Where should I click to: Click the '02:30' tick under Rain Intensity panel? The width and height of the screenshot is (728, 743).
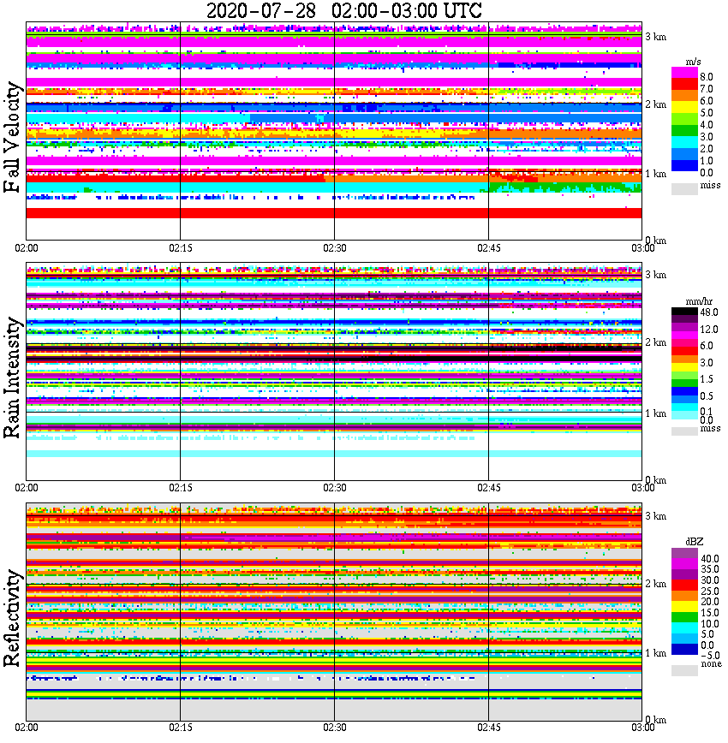click(334, 488)
